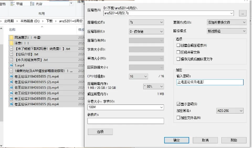Open the CPU 线程数 dropdown
Image resolution: width=252 pixels, height=148 pixels.
click(x=138, y=76)
